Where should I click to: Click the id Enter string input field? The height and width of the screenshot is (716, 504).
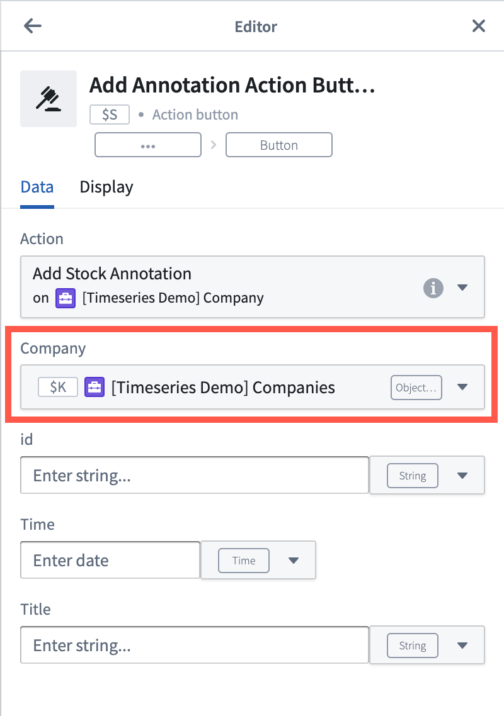pos(195,476)
